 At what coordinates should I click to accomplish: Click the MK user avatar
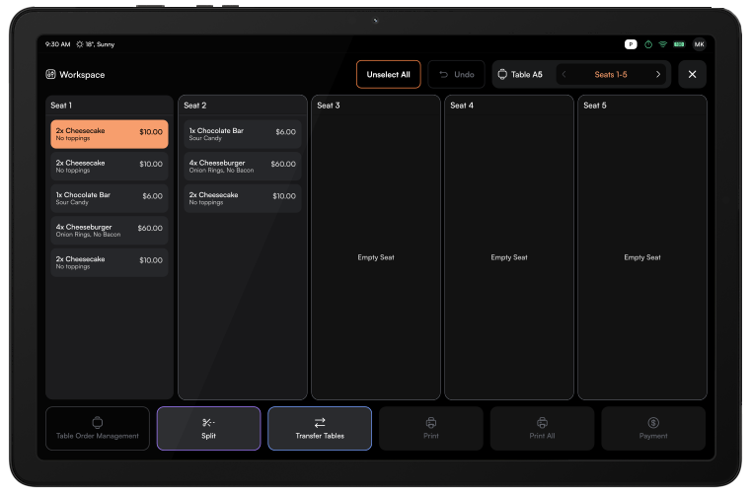pos(700,44)
